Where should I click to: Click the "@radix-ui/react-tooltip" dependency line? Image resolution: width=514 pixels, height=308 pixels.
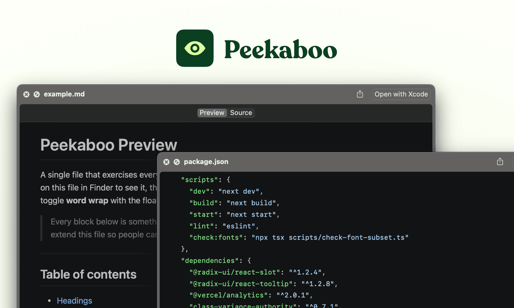coord(263,284)
